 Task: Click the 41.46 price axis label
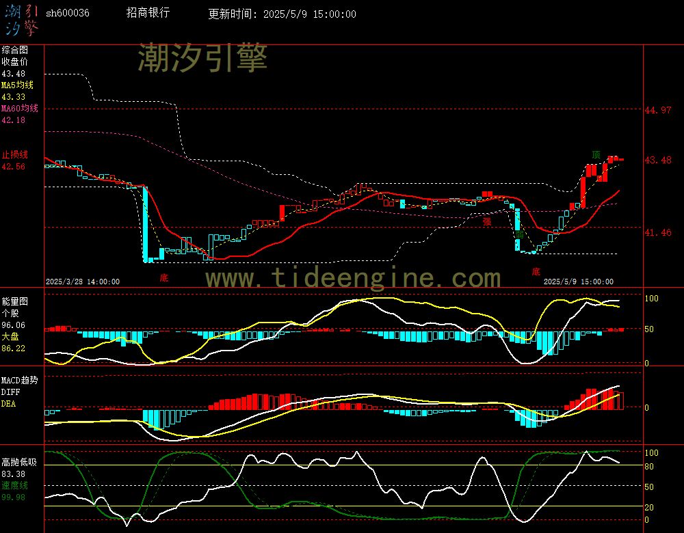pos(658,233)
